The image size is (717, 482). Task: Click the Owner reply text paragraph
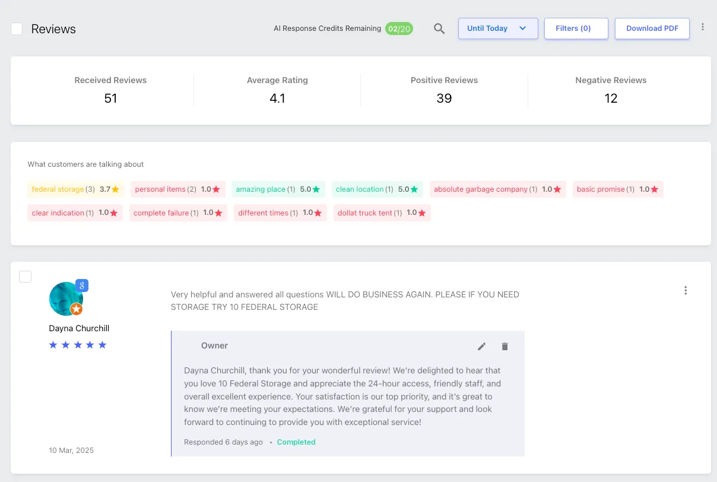(342, 397)
